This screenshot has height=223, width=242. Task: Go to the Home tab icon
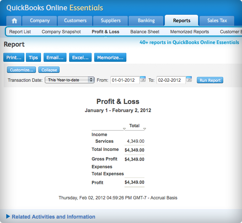[14, 21]
